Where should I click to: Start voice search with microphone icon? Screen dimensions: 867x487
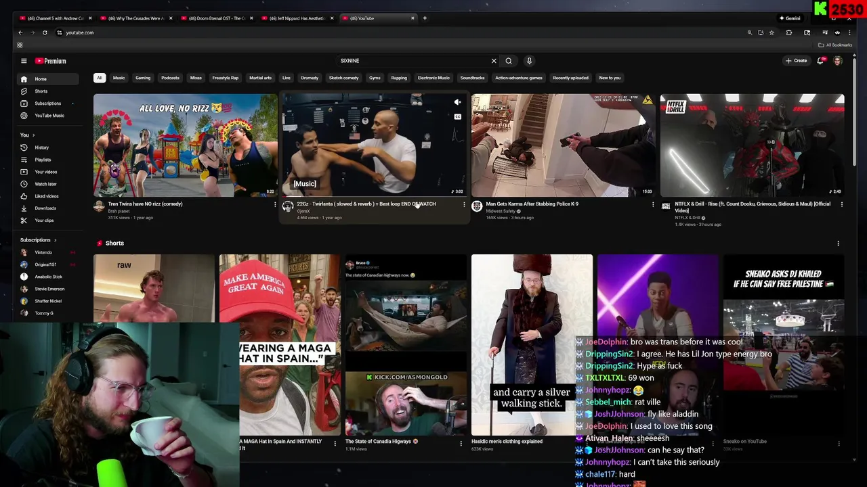[x=529, y=61]
